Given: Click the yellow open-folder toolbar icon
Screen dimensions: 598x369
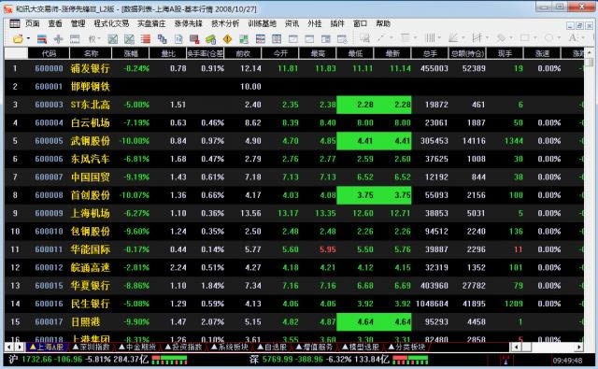Looking at the screenshot, I should pos(18,39).
